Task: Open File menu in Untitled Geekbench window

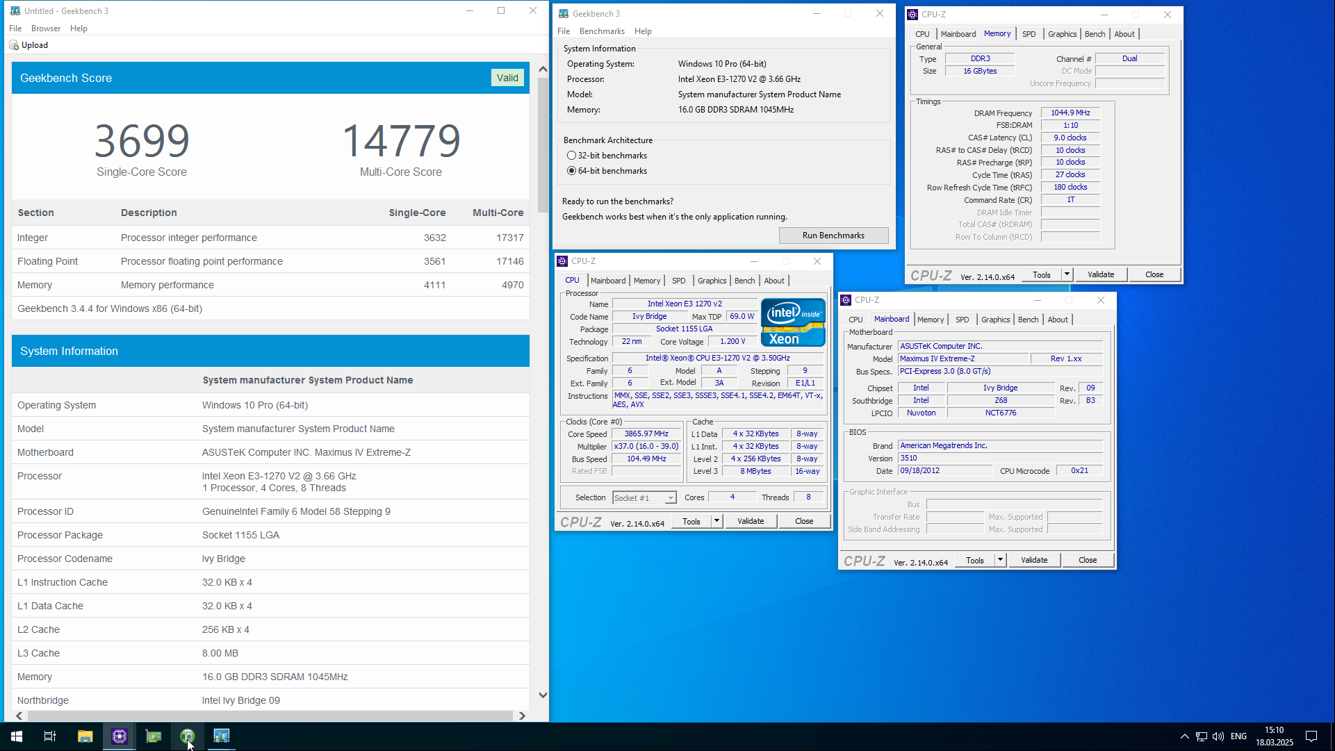Action: [x=15, y=28]
